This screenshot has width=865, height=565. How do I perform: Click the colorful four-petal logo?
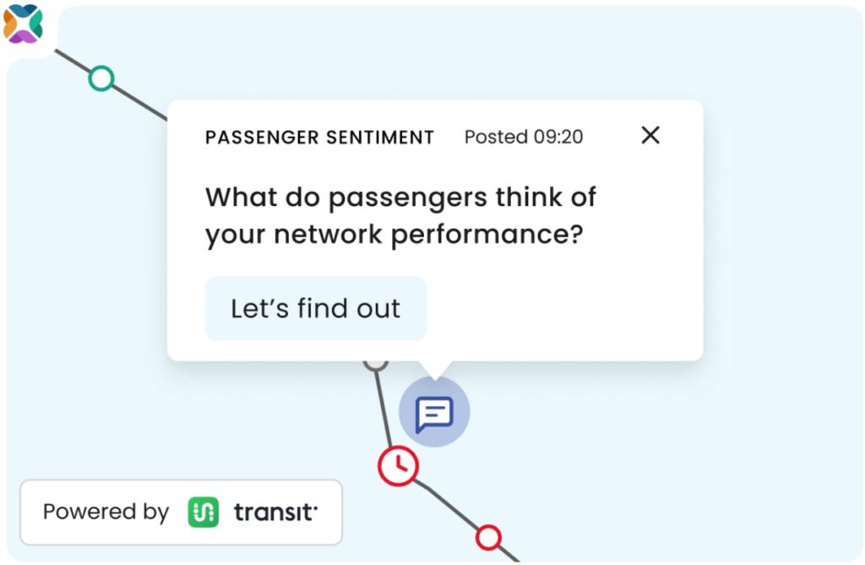point(23,23)
